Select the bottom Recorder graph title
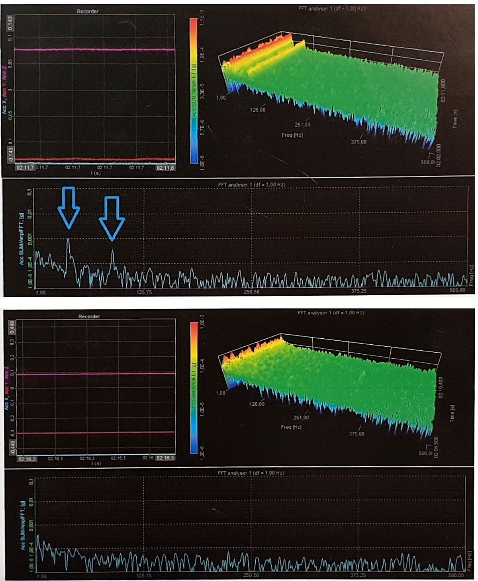The width and height of the screenshot is (478, 581). (x=89, y=316)
